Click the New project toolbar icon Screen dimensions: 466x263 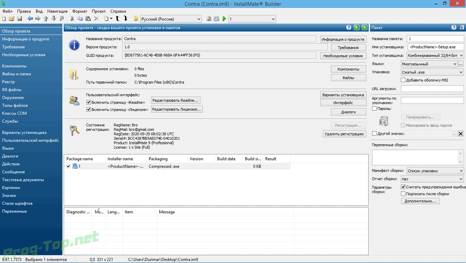[4, 19]
